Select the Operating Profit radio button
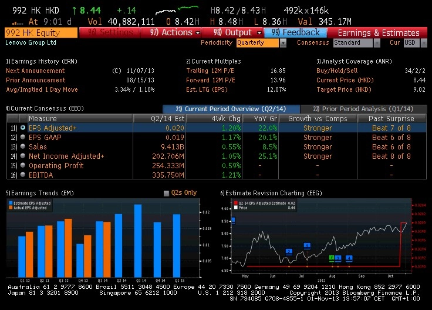The image size is (432, 310). pyautogui.click(x=23, y=165)
